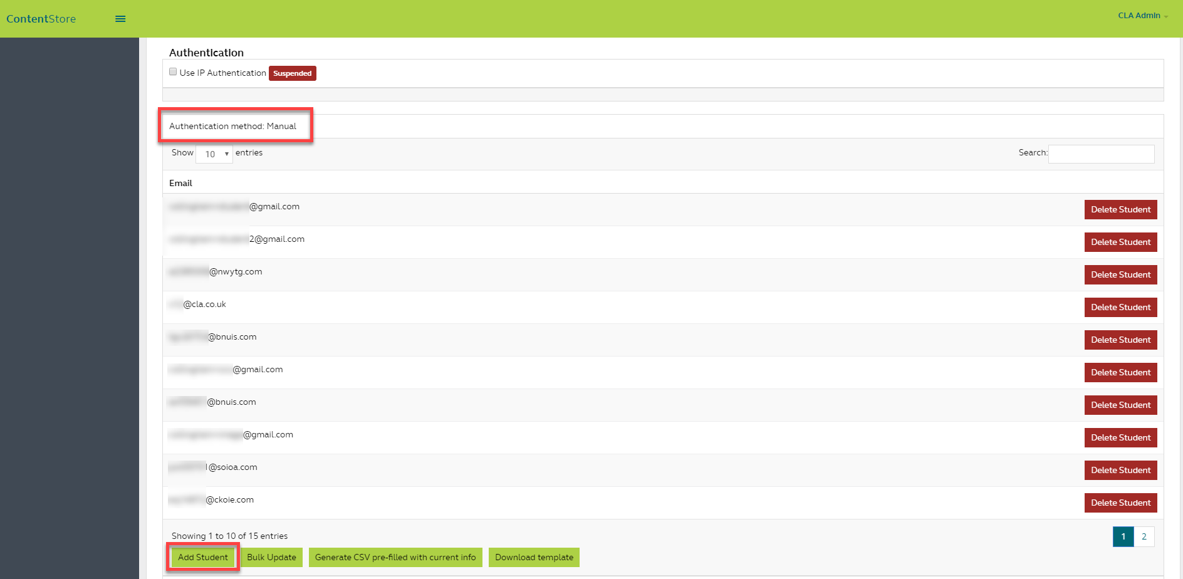Image resolution: width=1183 pixels, height=579 pixels.
Task: Click the ContentStore logo
Action: tap(41, 19)
